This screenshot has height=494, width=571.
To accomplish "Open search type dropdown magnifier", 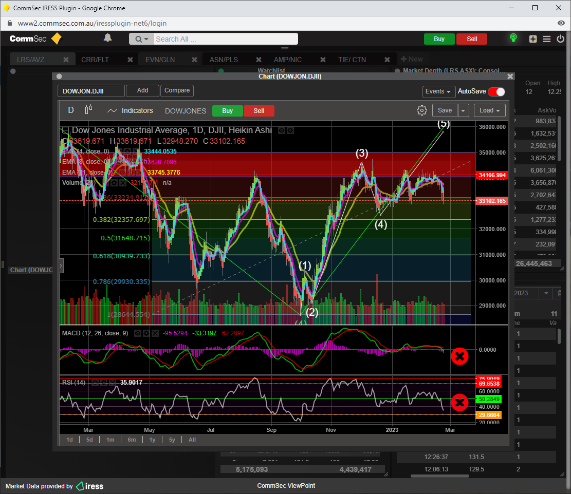I will pyautogui.click(x=141, y=39).
